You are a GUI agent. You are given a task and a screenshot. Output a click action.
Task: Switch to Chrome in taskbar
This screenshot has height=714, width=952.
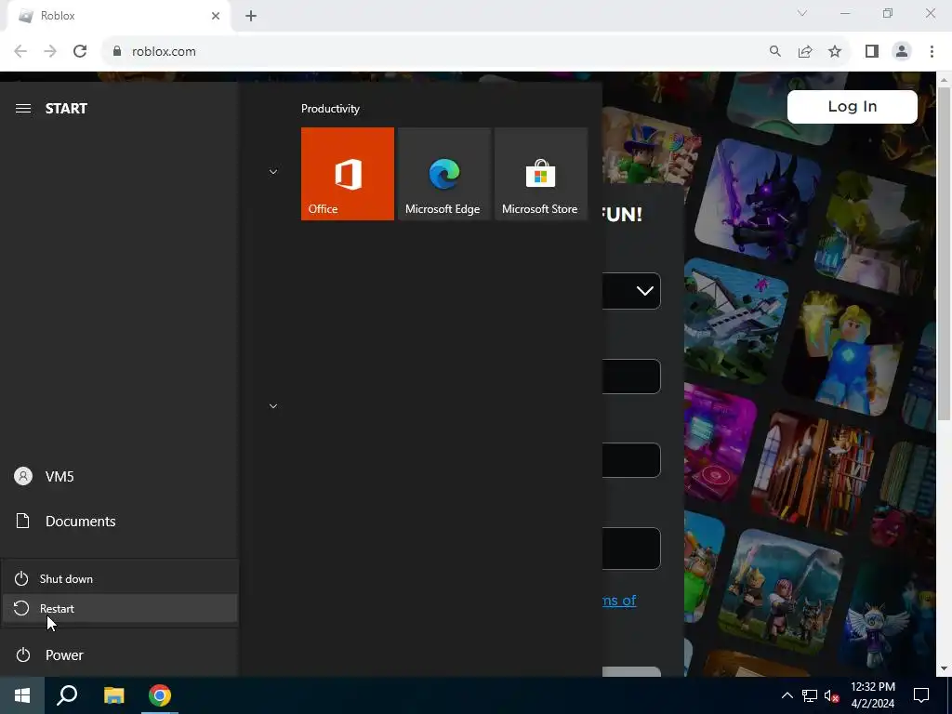[x=160, y=695]
